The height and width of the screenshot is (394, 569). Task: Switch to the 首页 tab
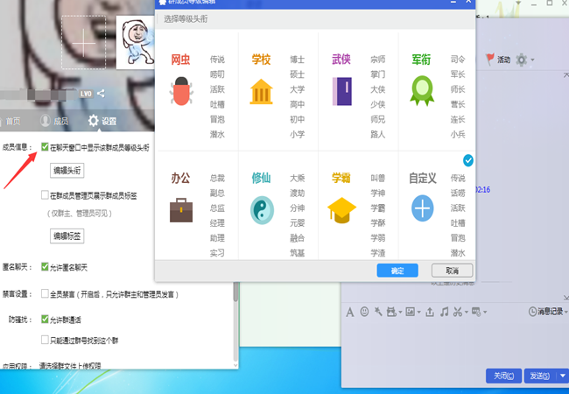point(13,121)
